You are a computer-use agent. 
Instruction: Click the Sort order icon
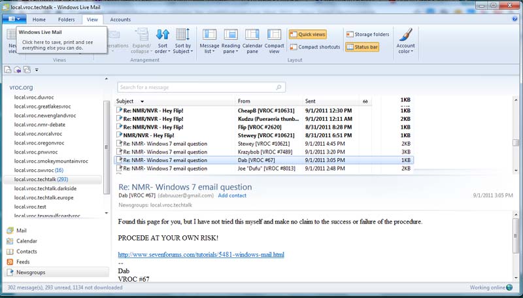pyautogui.click(x=162, y=35)
